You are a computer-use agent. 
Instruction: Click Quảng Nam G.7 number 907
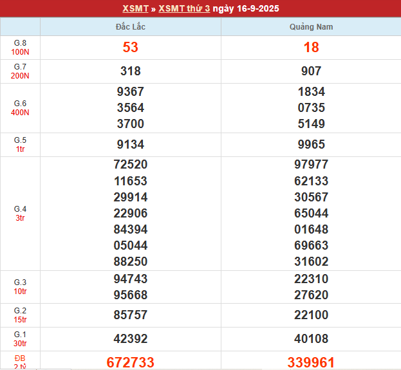pos(312,71)
